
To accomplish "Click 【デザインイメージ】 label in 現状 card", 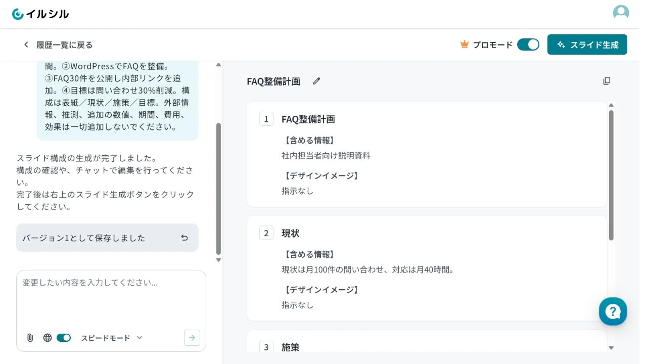I will coord(321,290).
